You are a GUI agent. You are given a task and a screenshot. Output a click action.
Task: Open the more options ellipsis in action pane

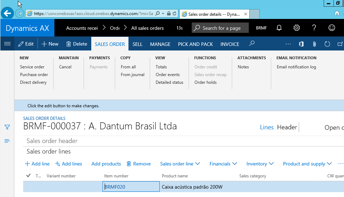(x=288, y=44)
